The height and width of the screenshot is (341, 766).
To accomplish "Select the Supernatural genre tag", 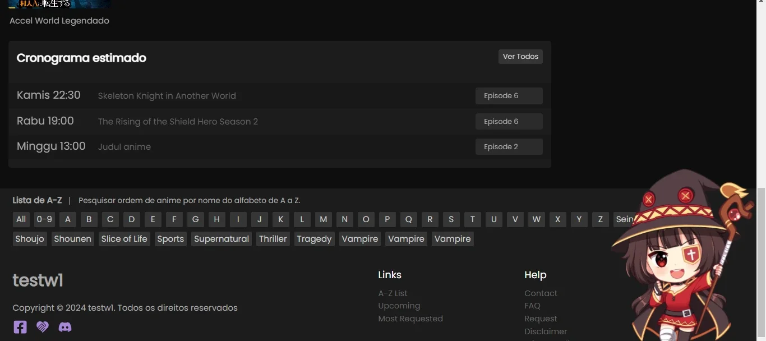I will click(x=222, y=239).
